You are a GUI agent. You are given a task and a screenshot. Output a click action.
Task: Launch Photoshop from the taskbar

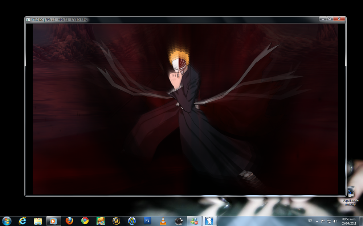[147, 221]
